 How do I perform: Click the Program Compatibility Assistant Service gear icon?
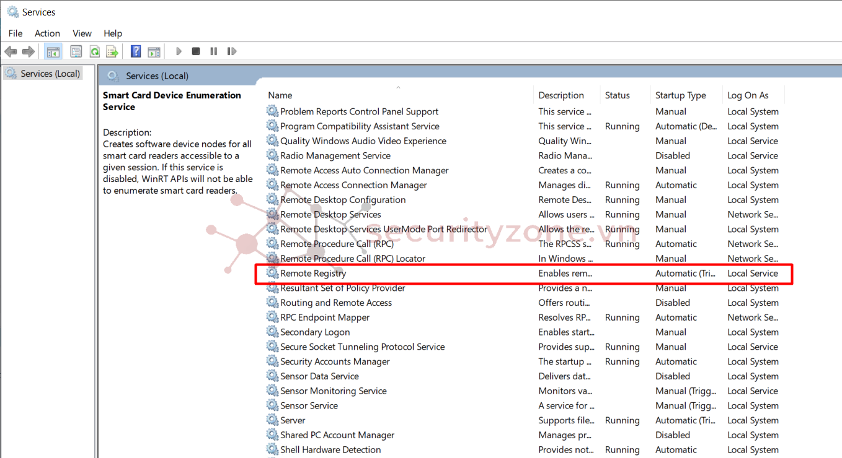click(272, 126)
